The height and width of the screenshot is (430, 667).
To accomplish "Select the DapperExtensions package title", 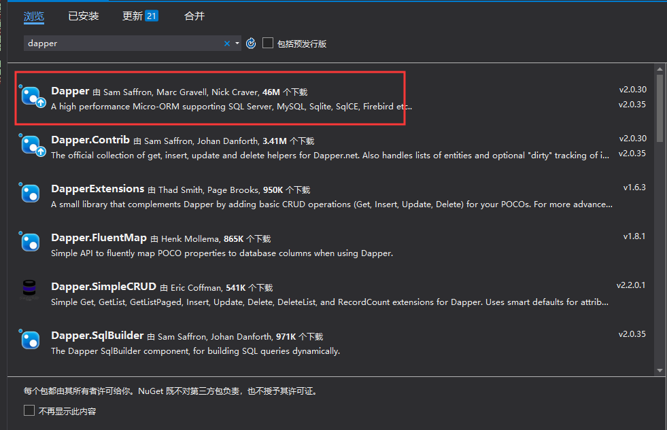I will click(97, 189).
